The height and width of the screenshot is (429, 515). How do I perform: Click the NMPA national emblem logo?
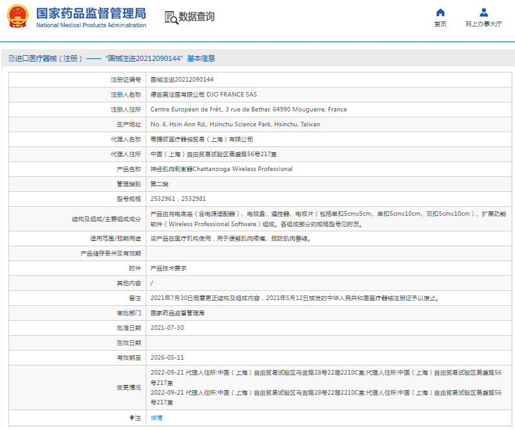18,17
